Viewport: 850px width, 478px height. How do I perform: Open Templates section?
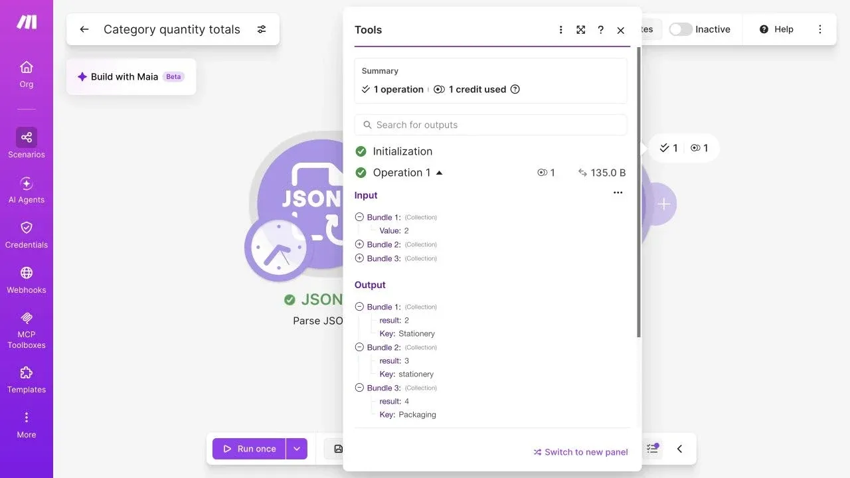pos(27,380)
